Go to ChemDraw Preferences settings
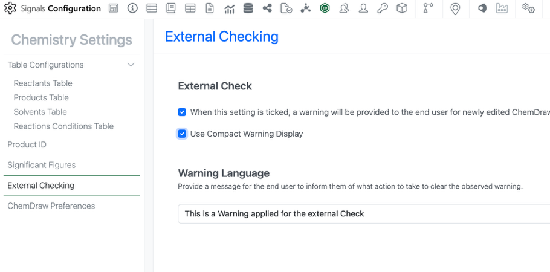The width and height of the screenshot is (550, 272). pos(51,206)
